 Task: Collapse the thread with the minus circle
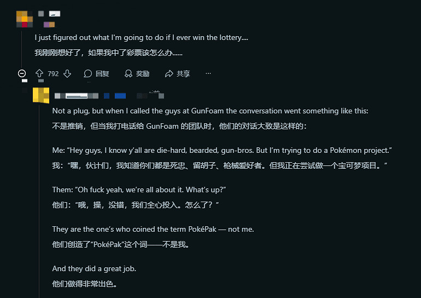tap(22, 73)
